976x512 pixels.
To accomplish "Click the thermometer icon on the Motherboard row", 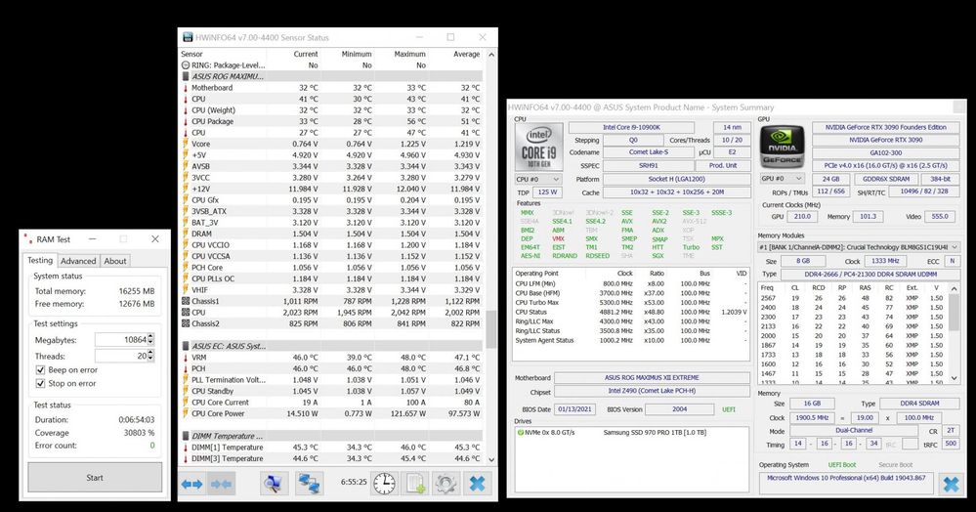I will (x=186, y=88).
